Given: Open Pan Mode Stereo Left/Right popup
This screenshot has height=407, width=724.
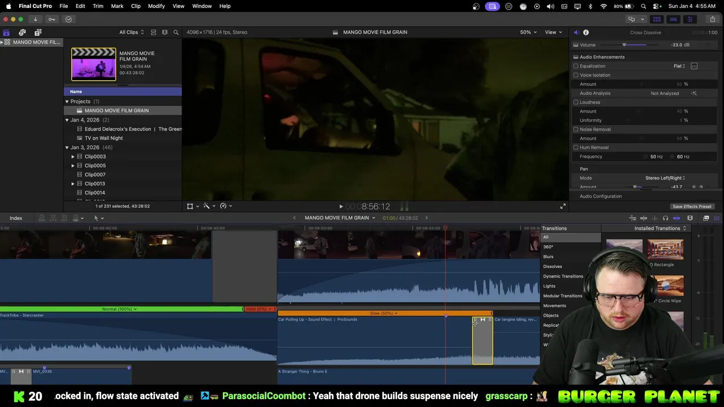Looking at the screenshot, I should tap(665, 178).
